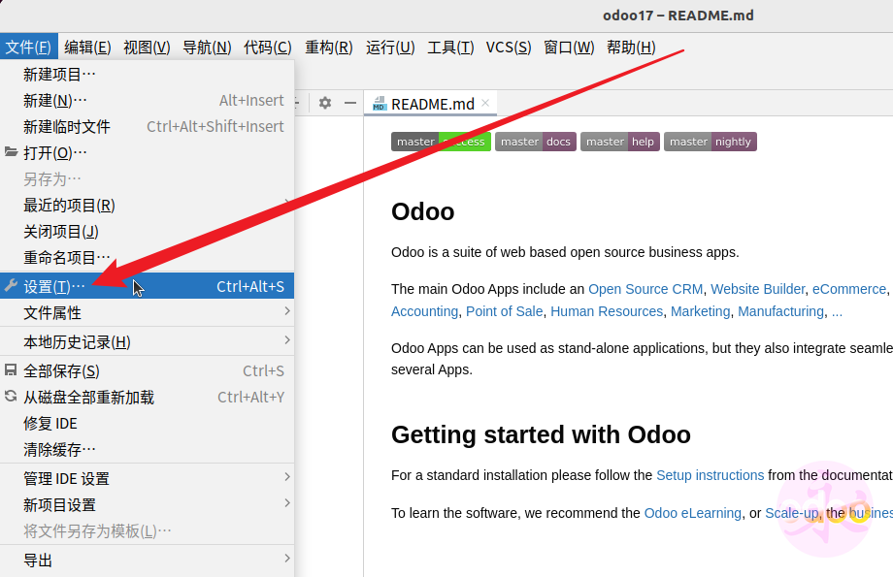Open the 窗口(W) menu

click(x=569, y=48)
